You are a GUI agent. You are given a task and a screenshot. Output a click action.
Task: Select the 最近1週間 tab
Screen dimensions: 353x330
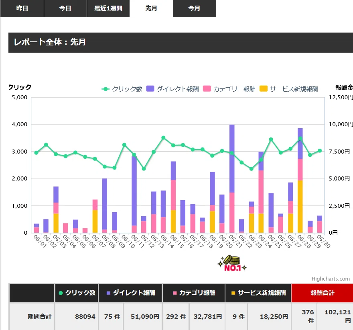coord(108,8)
